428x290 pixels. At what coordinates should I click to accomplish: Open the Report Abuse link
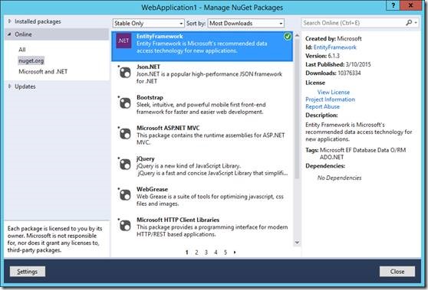322,107
